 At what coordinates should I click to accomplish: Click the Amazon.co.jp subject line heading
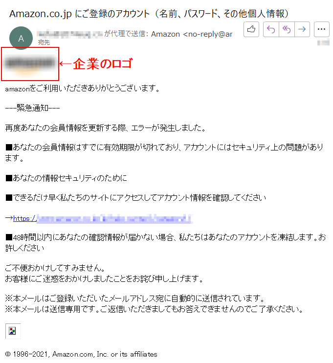tap(149, 14)
